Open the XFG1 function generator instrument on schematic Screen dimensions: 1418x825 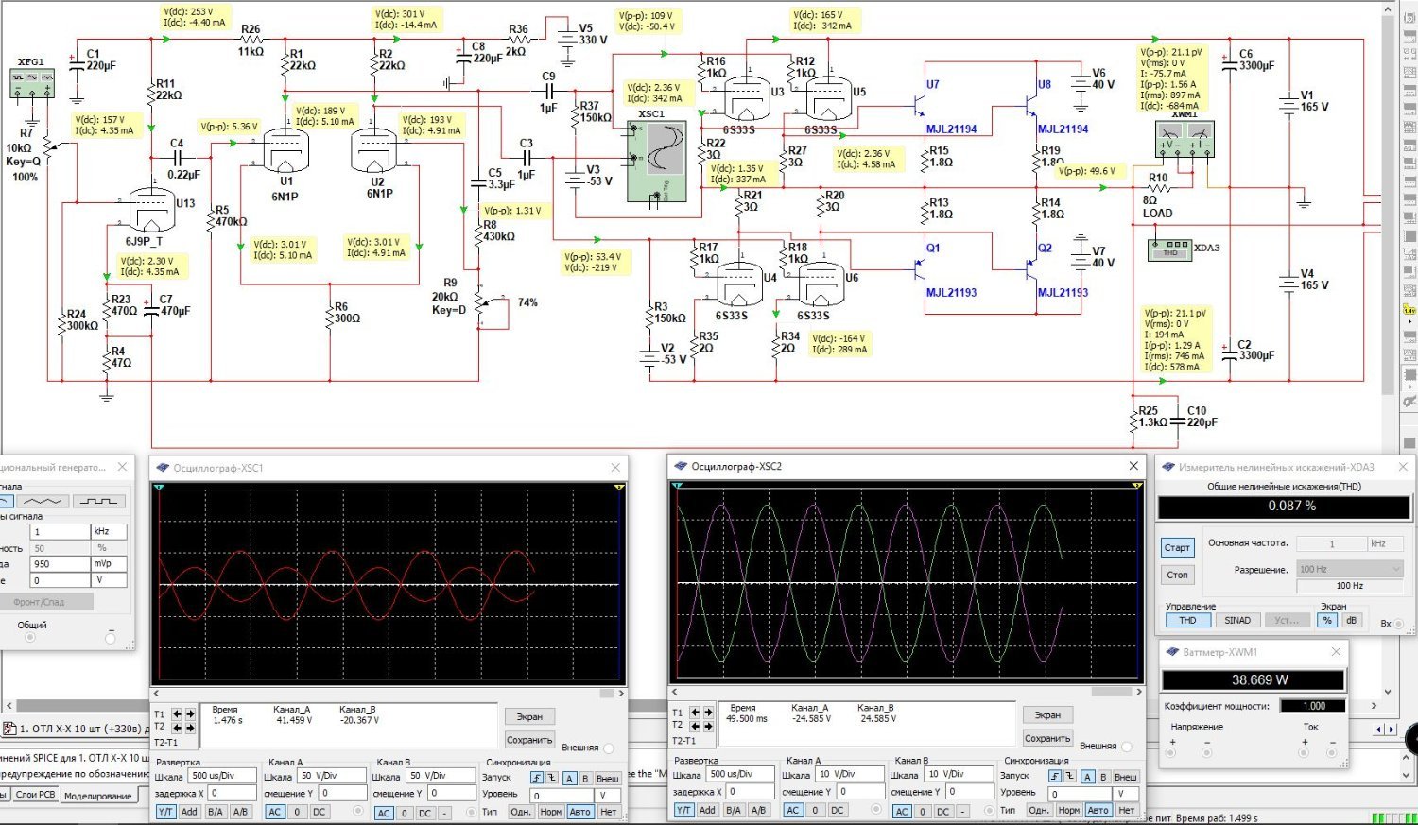pos(30,83)
